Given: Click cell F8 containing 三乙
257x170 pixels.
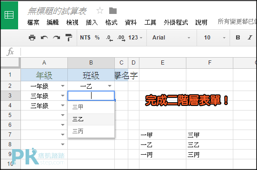Looking at the screenshot, I should (x=210, y=144).
